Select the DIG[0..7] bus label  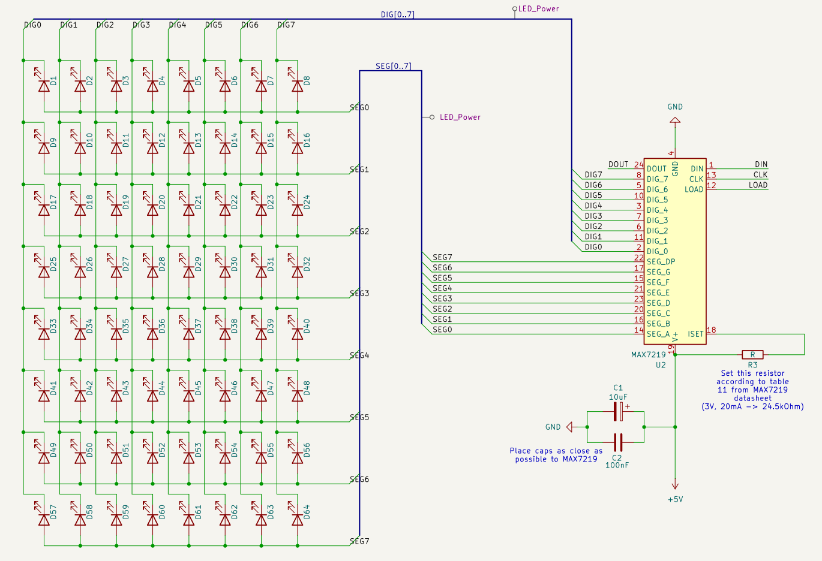[397, 14]
